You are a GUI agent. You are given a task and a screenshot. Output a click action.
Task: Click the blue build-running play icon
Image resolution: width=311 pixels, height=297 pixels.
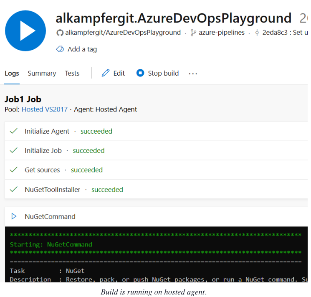pyautogui.click(x=25, y=31)
